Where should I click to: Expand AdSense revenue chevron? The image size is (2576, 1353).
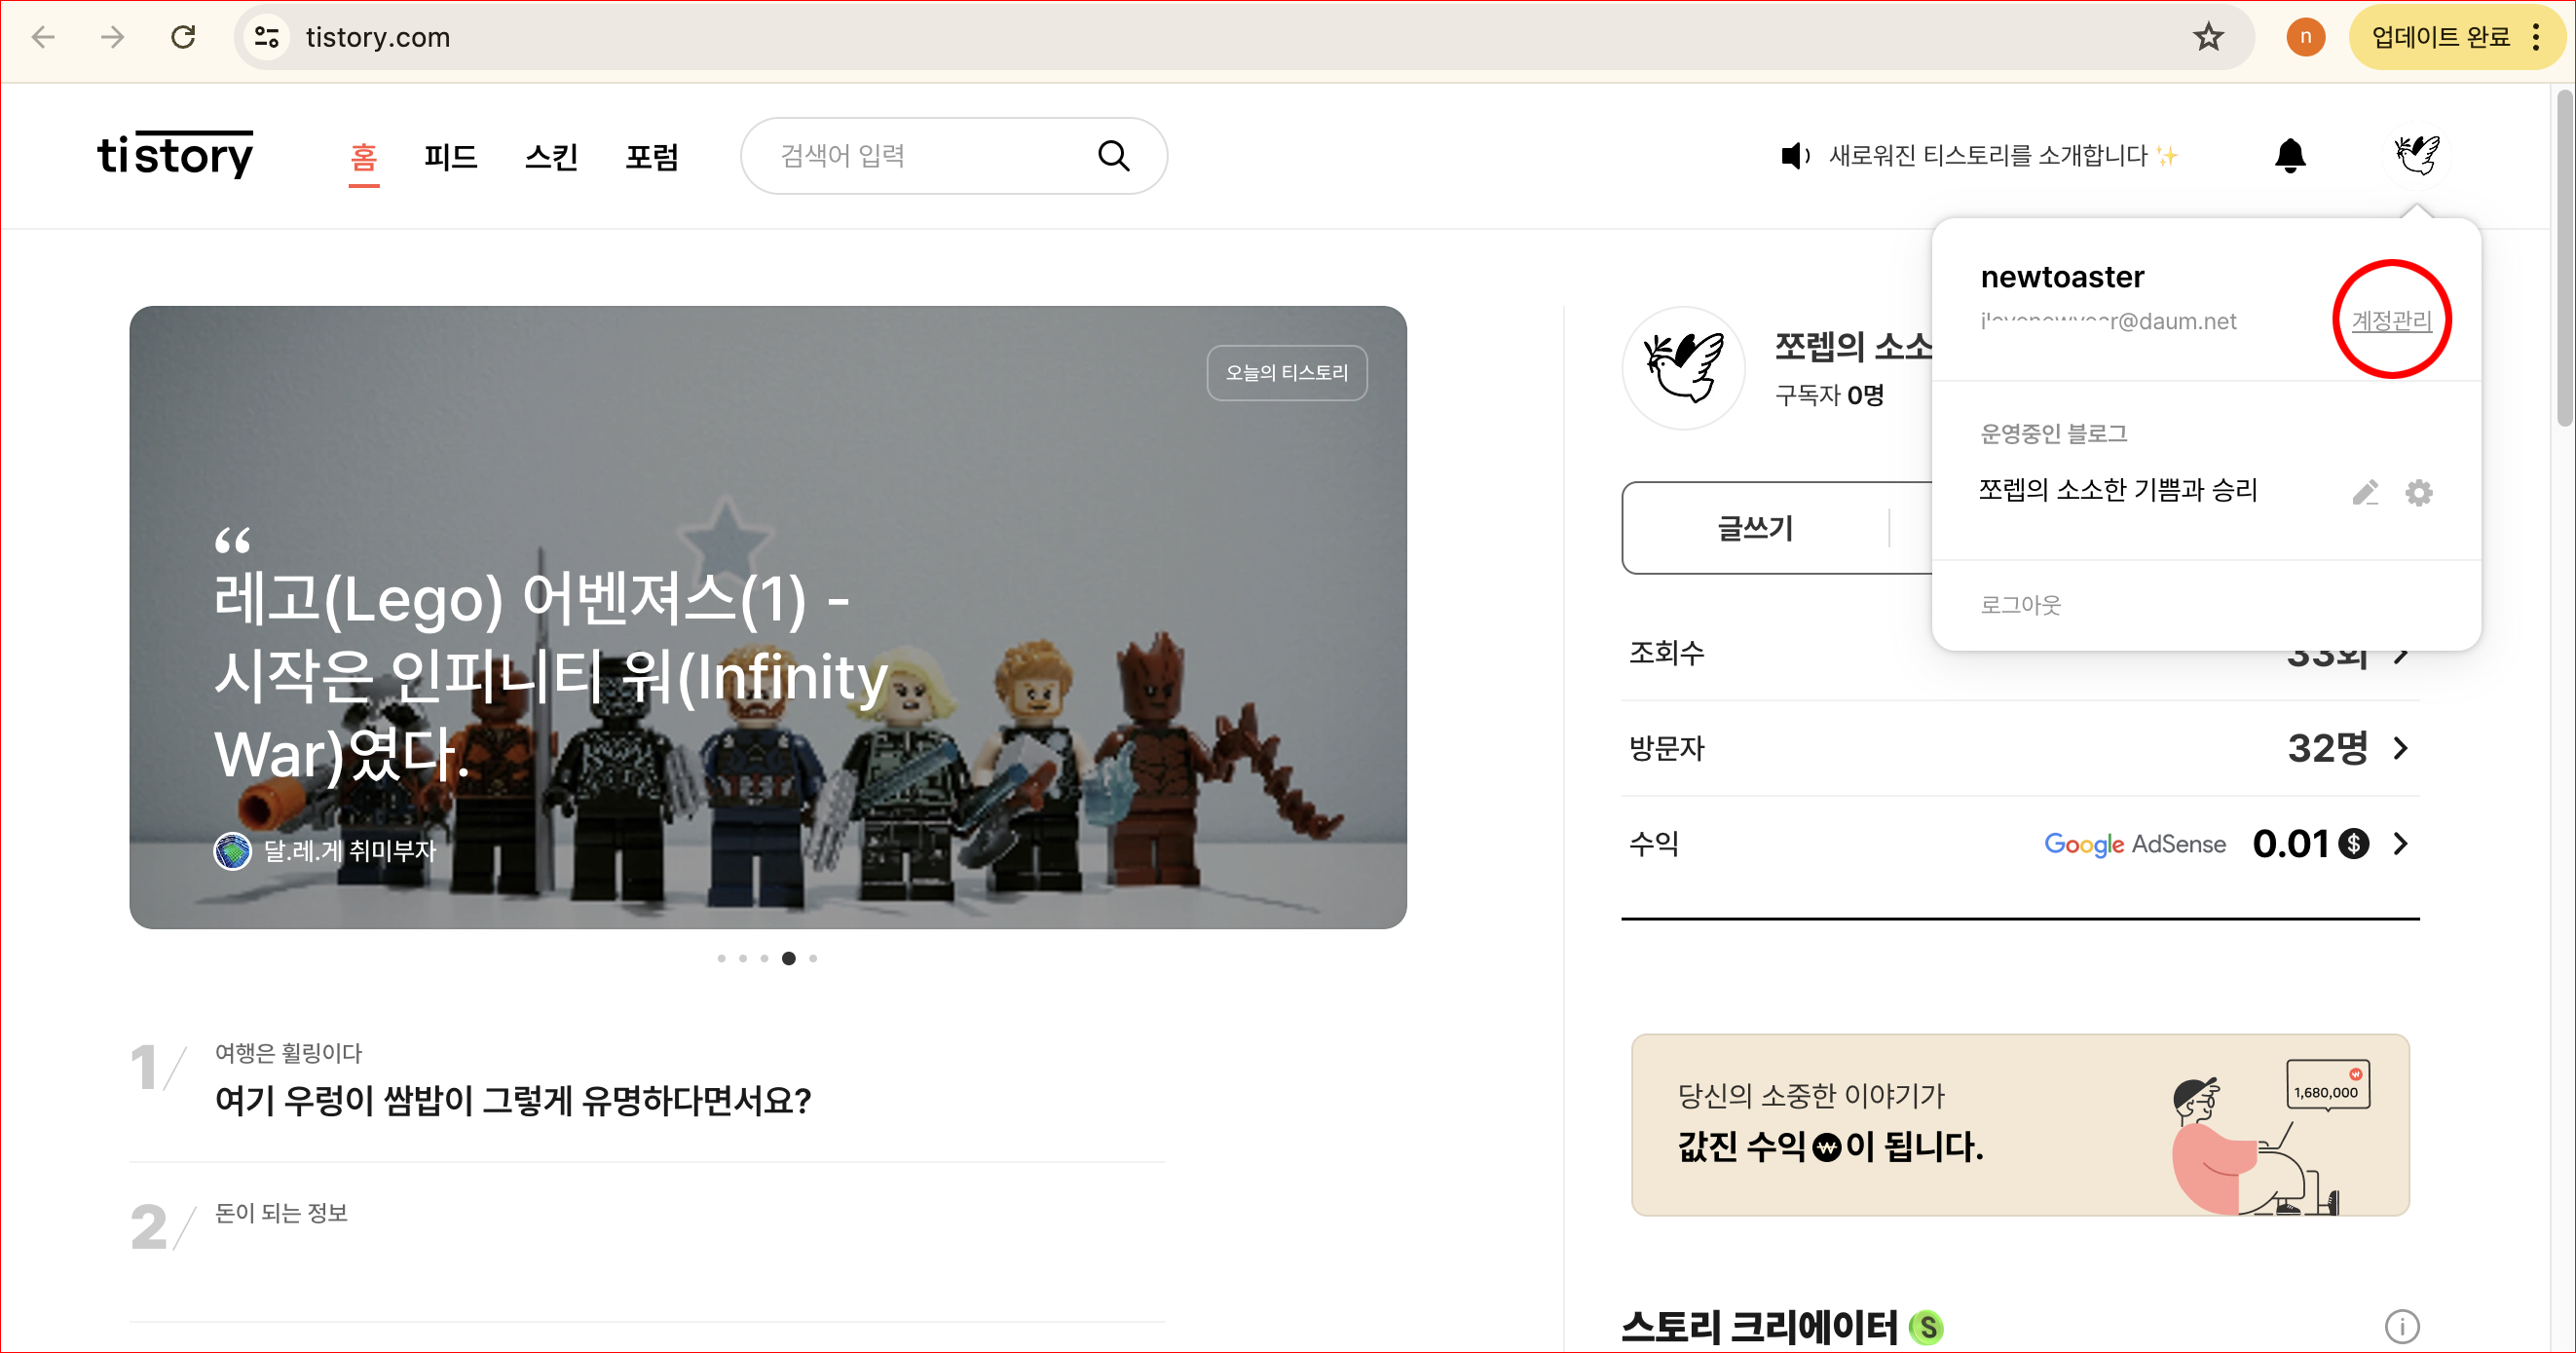(2401, 844)
